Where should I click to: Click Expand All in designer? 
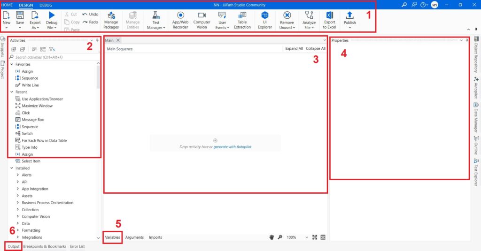click(294, 49)
